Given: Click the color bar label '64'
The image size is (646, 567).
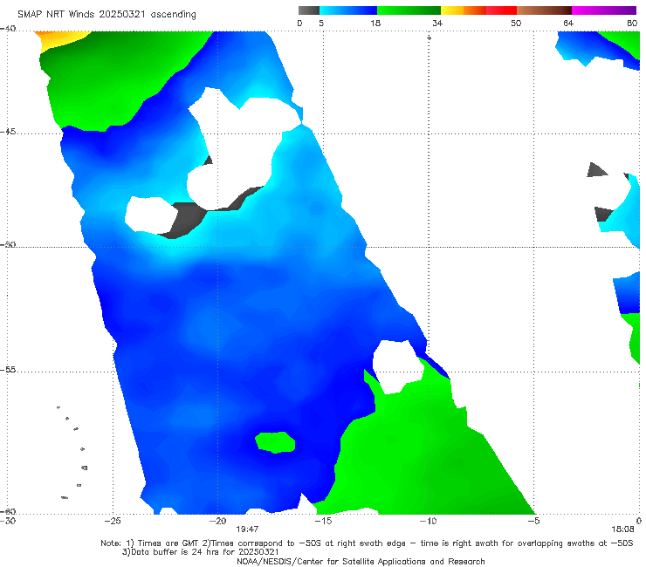Looking at the screenshot, I should (x=568, y=23).
